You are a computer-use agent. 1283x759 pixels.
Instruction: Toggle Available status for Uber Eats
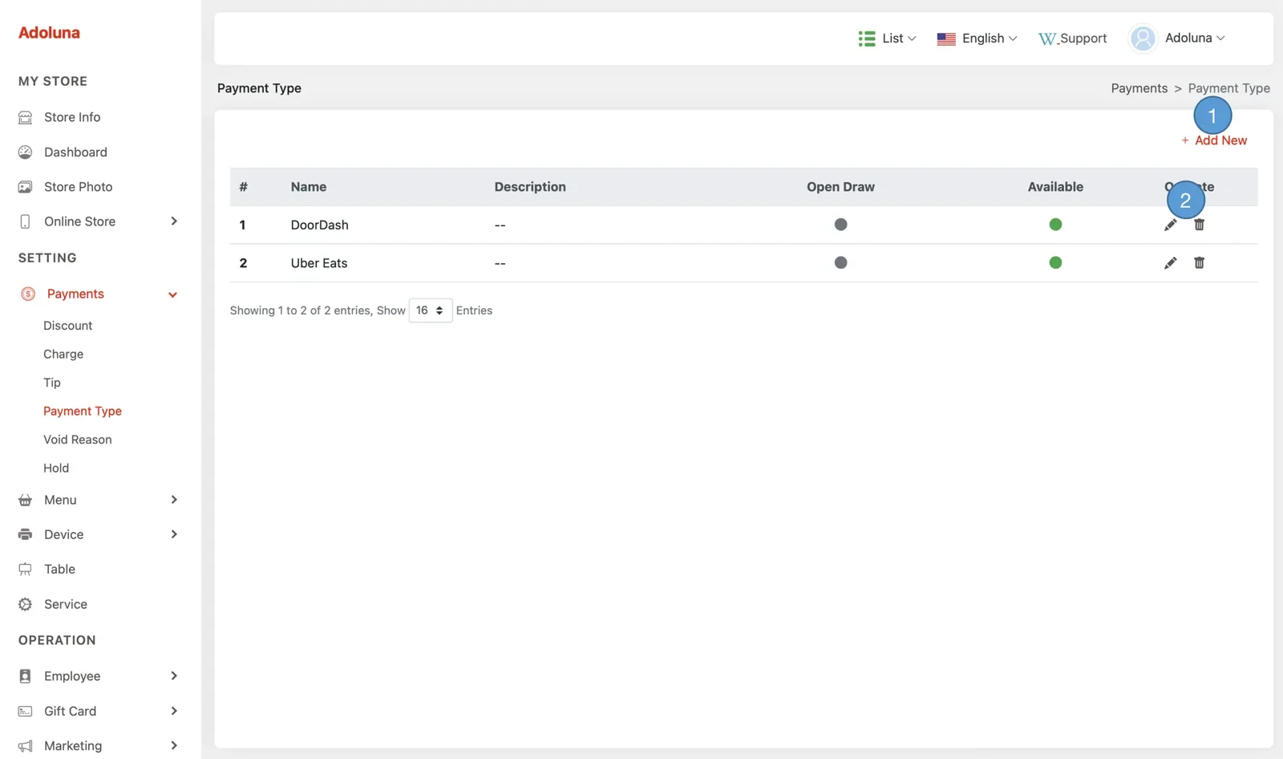[1055, 263]
